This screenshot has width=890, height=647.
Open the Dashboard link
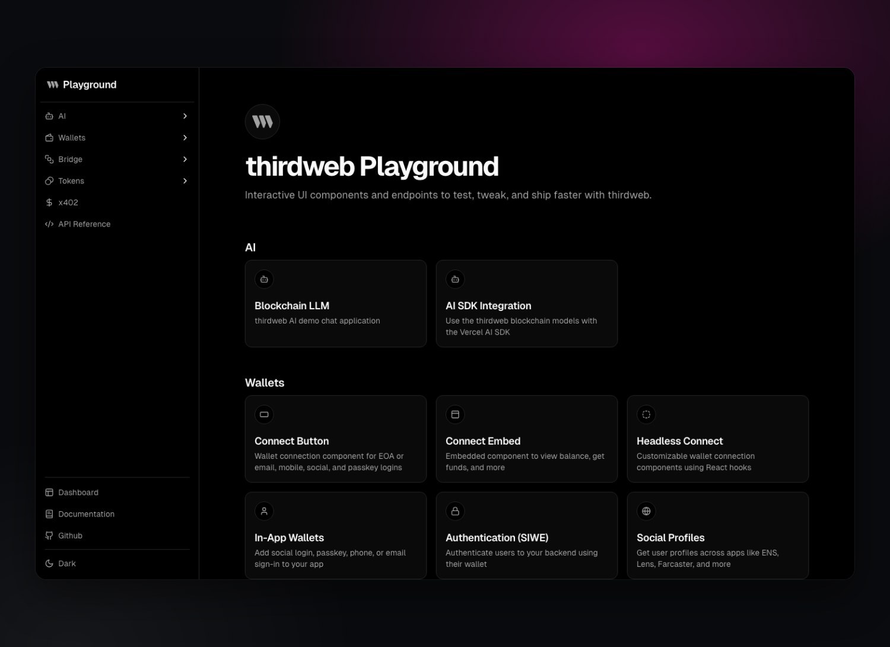pyautogui.click(x=117, y=493)
